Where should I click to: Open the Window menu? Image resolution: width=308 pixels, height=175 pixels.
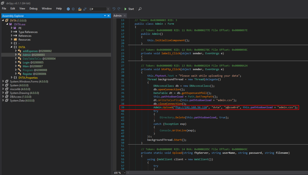47,8
